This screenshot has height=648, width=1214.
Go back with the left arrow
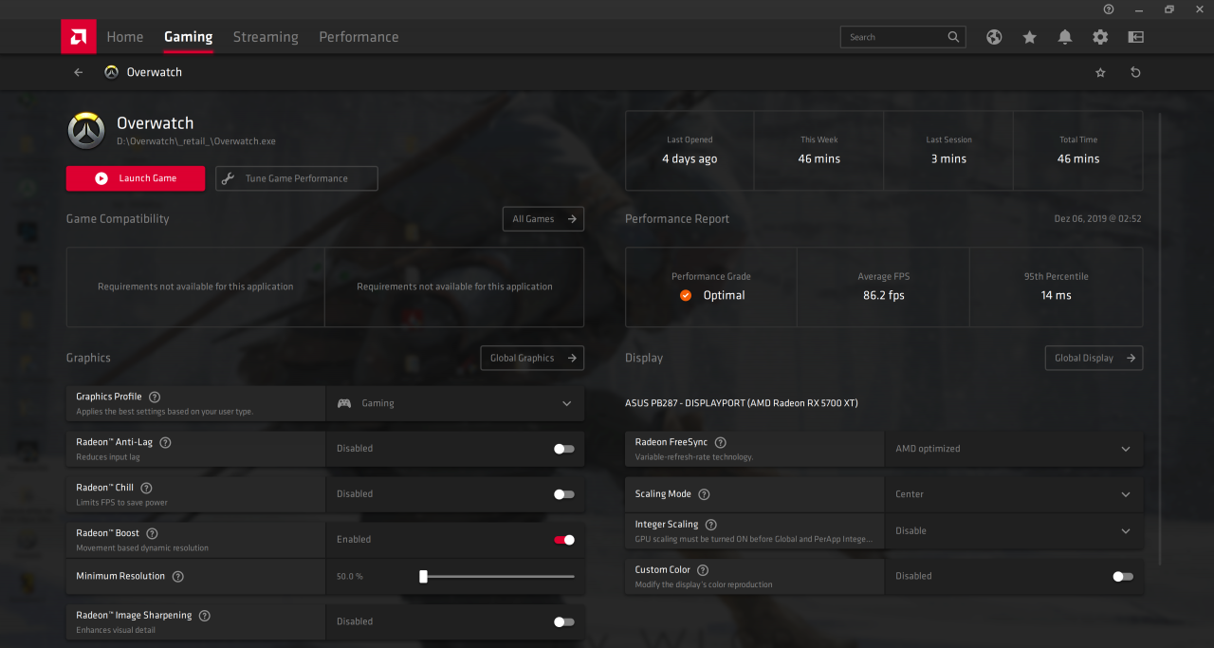pos(79,72)
